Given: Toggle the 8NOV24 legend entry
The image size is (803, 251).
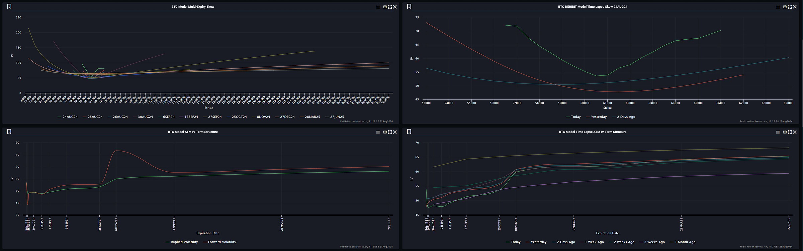Looking at the screenshot, I should coord(261,117).
